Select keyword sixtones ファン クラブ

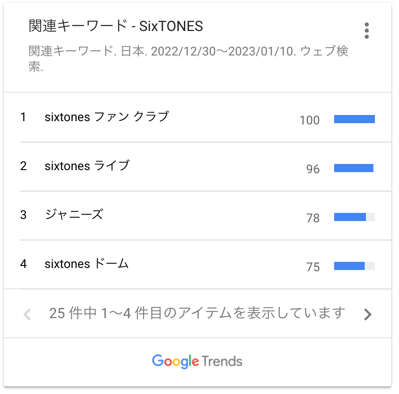pyautogui.click(x=106, y=117)
